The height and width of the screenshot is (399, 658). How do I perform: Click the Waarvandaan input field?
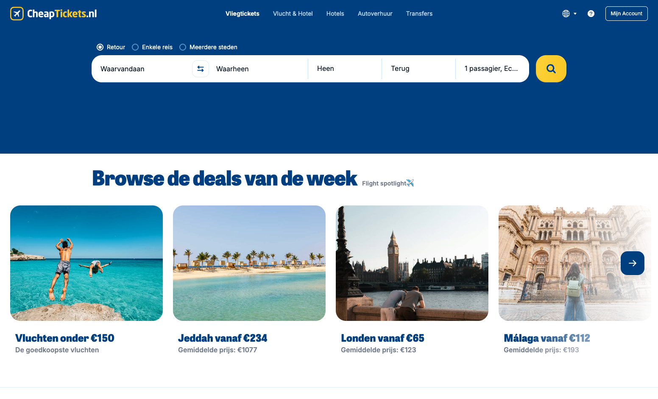[142, 69]
